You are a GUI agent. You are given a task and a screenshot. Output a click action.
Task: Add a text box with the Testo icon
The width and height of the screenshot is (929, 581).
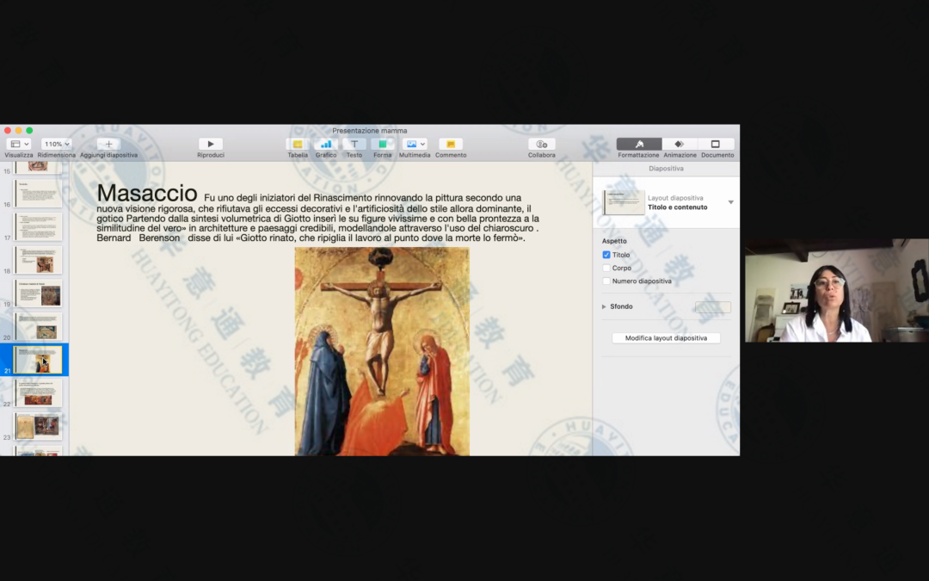[x=354, y=144]
